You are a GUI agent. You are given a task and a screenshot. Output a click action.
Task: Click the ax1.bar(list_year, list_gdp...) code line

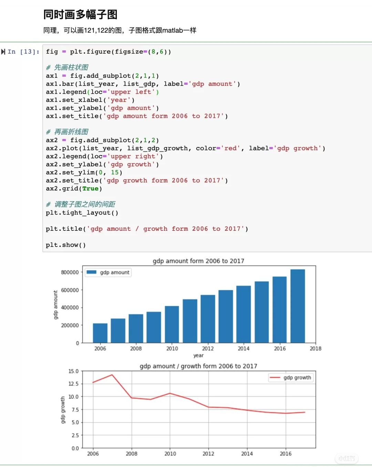143,84
